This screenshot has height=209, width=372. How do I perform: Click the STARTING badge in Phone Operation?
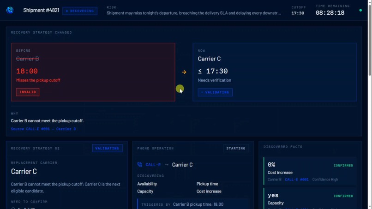click(x=235, y=148)
